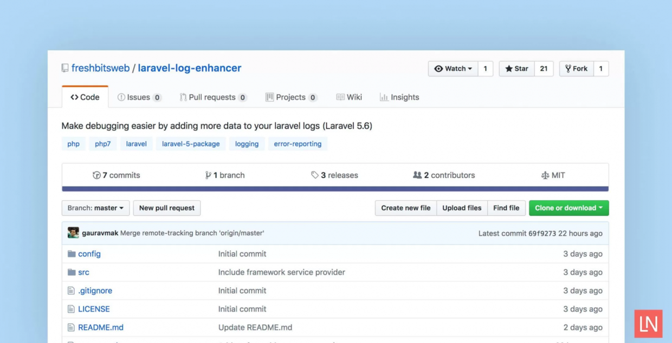The width and height of the screenshot is (672, 343).
Task: Fork the repository
Action: click(x=576, y=69)
